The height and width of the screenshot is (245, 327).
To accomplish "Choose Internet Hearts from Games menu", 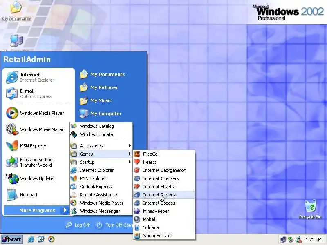I will [x=164, y=187].
